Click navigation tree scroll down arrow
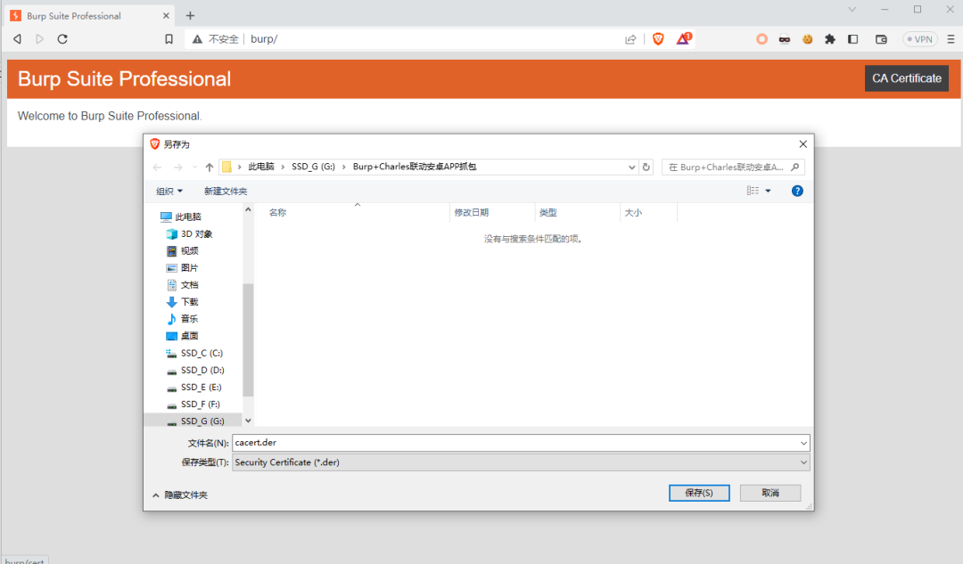963x564 pixels. click(248, 421)
